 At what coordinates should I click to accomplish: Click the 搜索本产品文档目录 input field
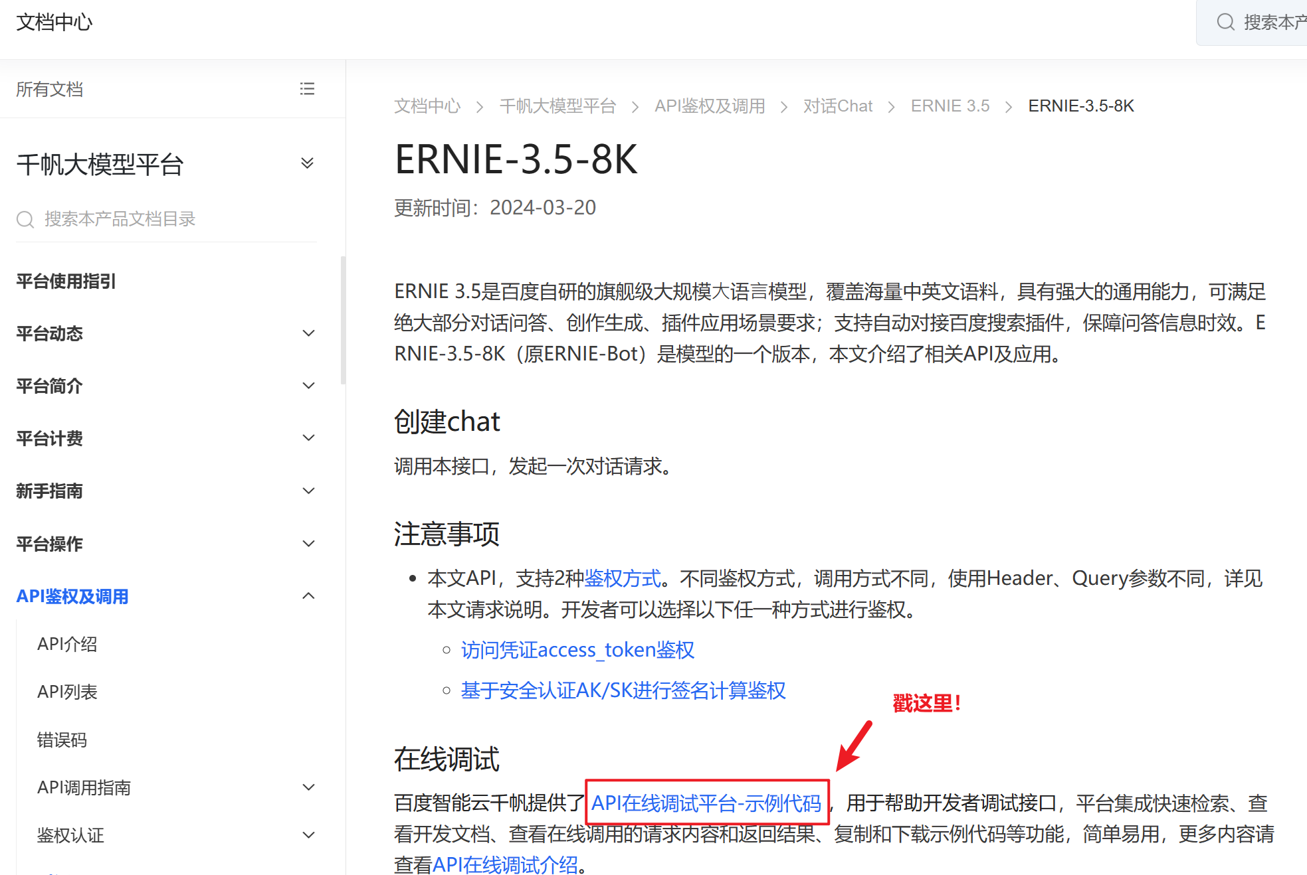(x=166, y=219)
